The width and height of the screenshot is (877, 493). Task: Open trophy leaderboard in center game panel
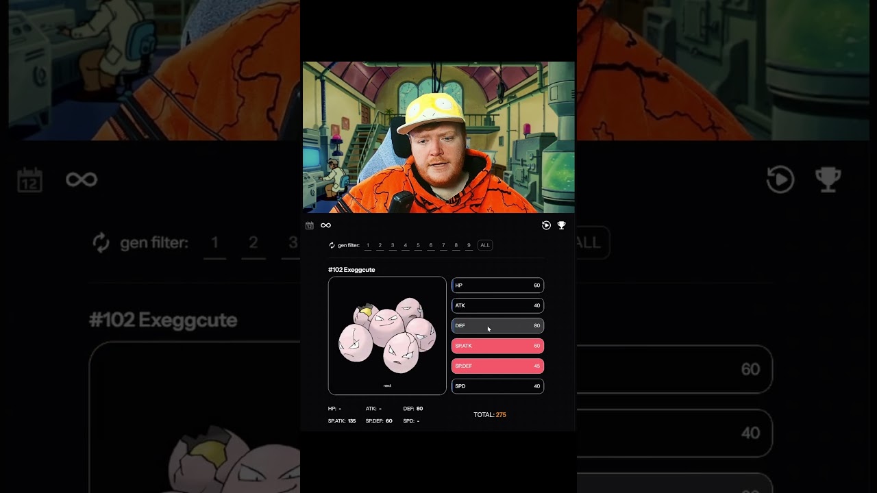561,225
